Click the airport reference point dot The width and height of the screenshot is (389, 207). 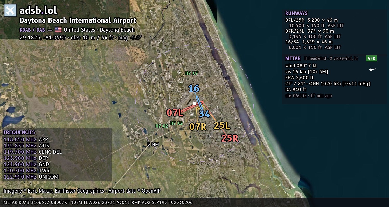[195, 103]
